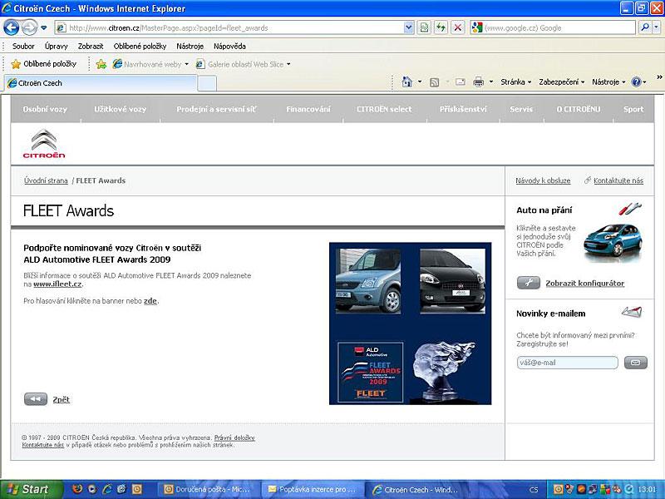Open the Servis site section

[521, 109]
